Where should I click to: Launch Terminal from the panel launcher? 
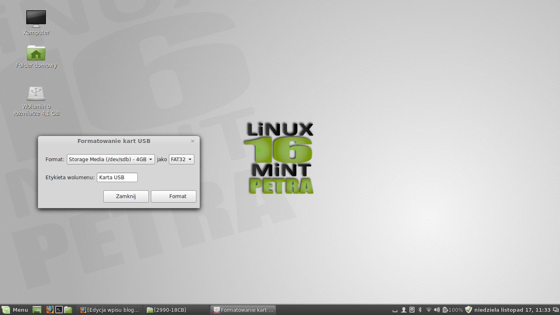59,310
